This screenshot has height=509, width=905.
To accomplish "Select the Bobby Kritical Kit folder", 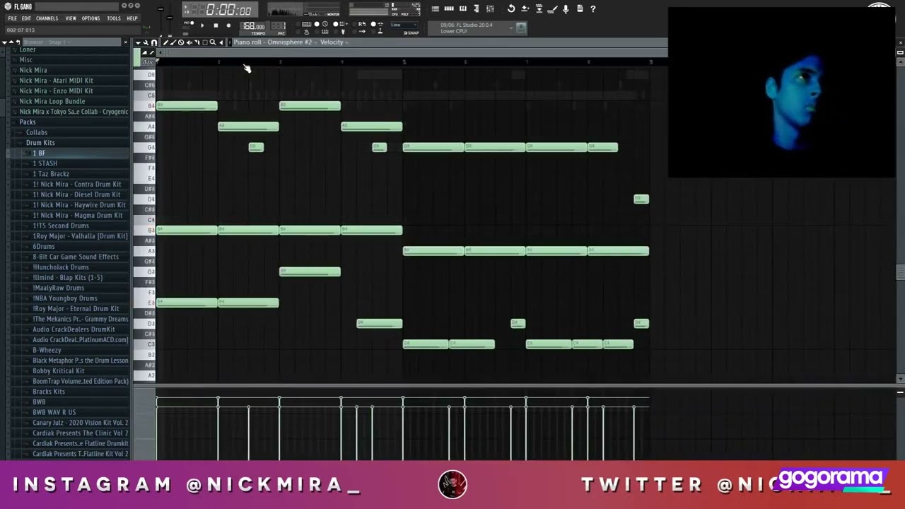I will point(59,370).
